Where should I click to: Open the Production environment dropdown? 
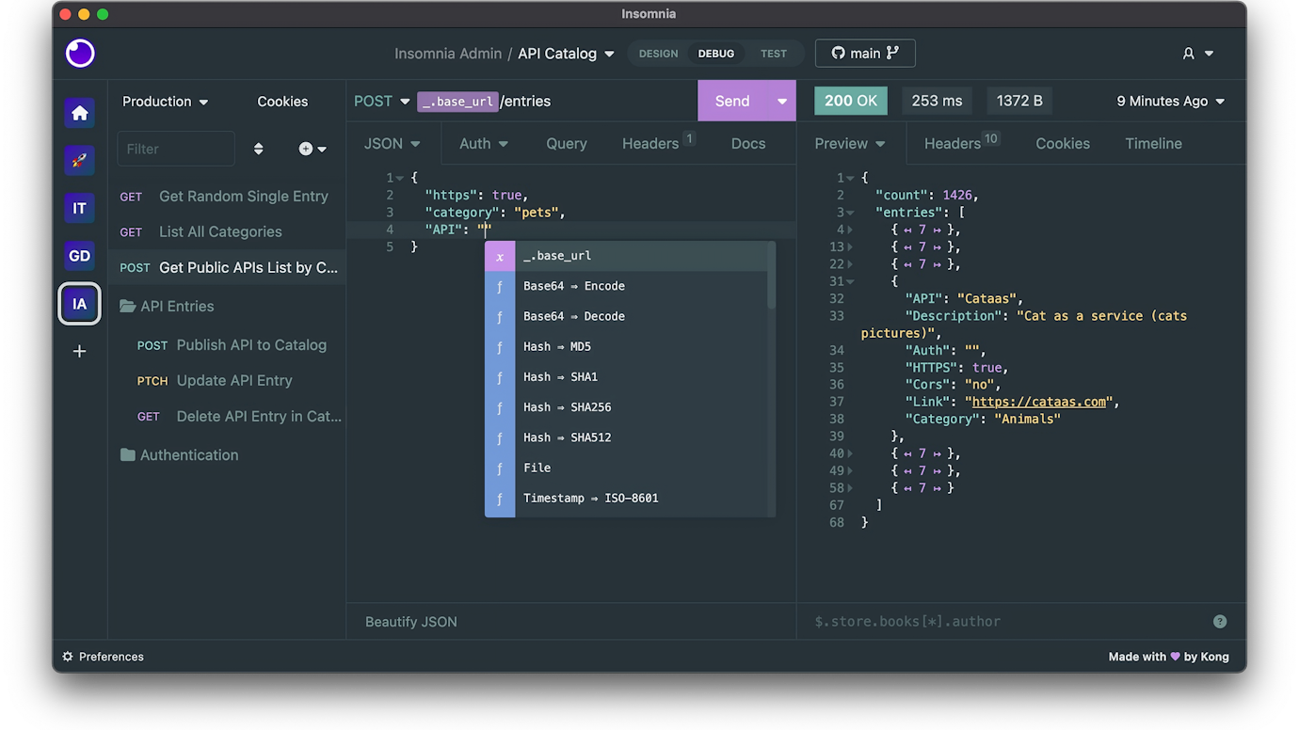(x=165, y=101)
